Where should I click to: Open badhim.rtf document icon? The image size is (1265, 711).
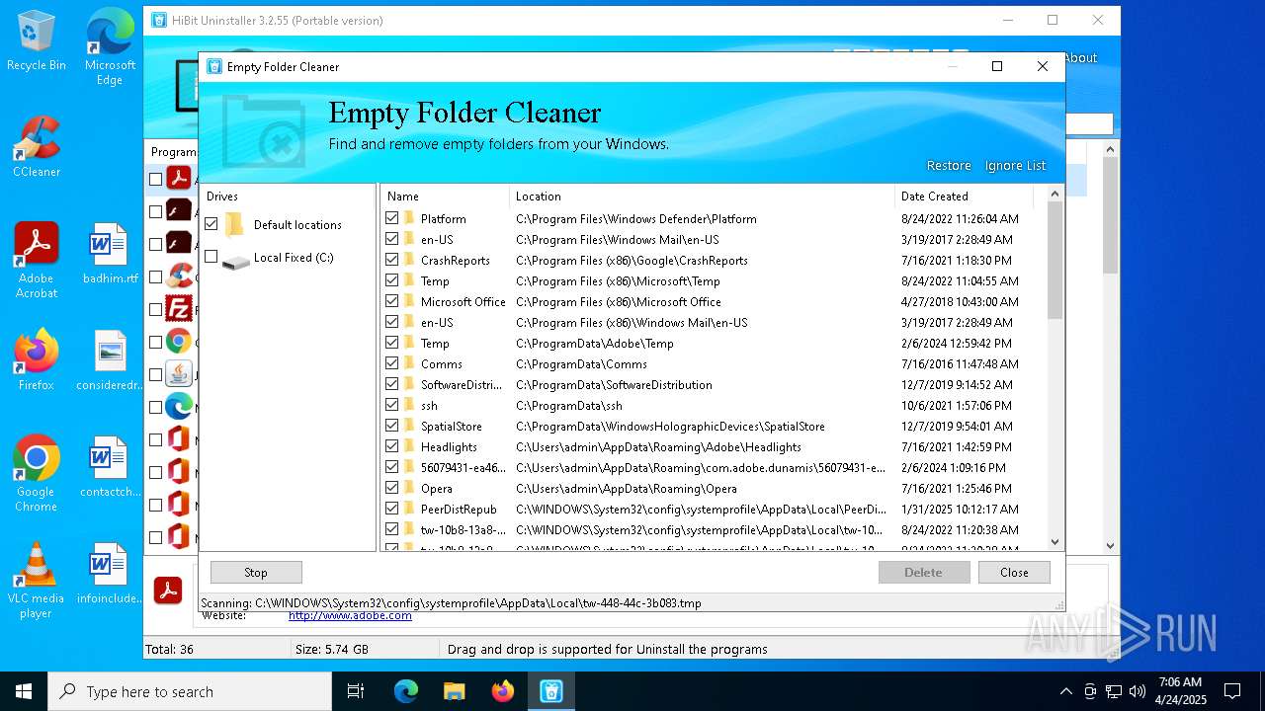(110, 254)
